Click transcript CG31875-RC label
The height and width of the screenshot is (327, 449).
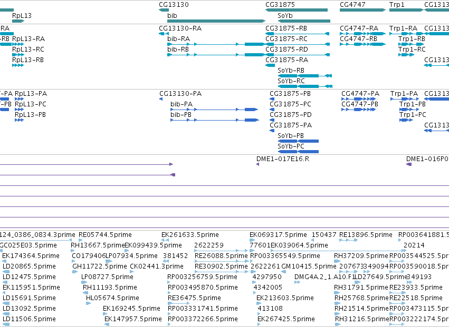coord(286,39)
